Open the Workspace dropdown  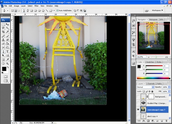[157, 10]
